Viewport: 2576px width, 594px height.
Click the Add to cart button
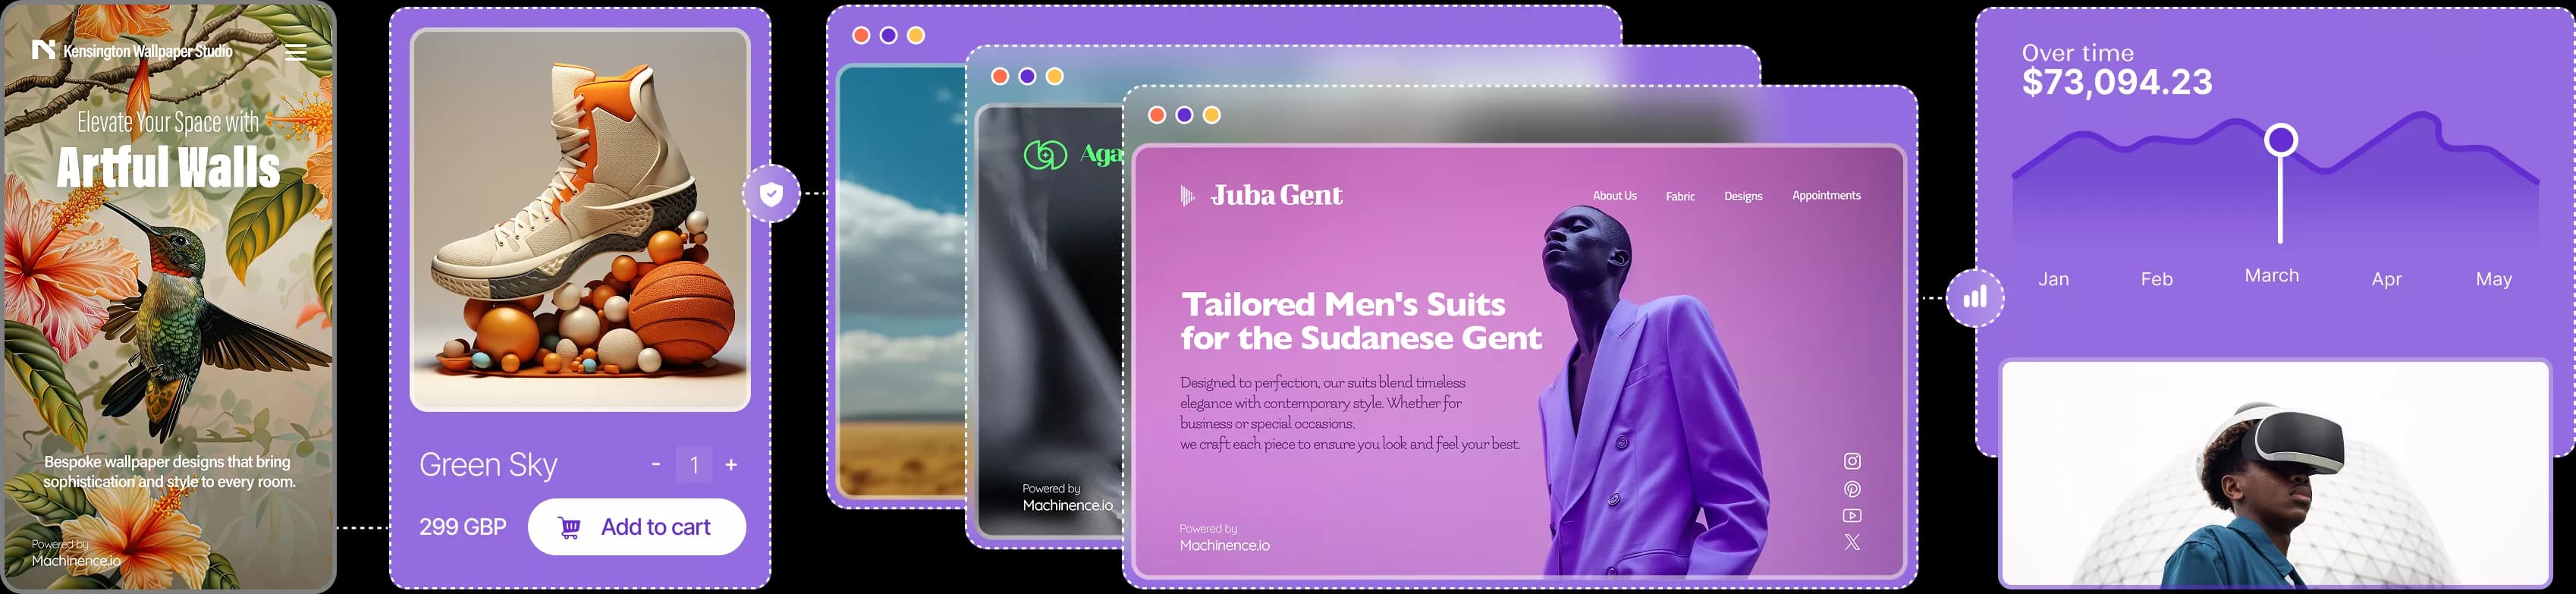636,527
